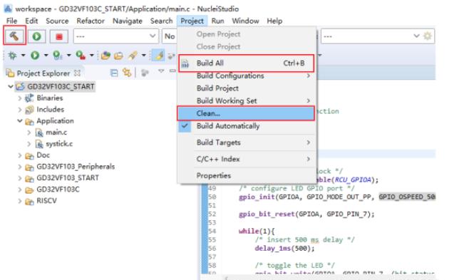Open the Debug icon dropdown arrow
Screen dimensions: 449x280
point(24,56)
